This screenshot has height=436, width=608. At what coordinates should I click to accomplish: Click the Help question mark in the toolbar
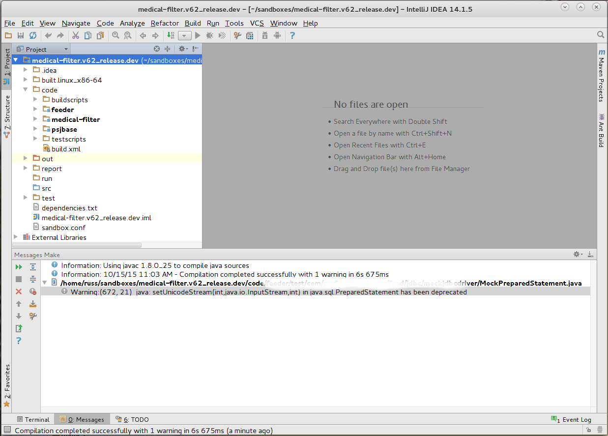[292, 35]
